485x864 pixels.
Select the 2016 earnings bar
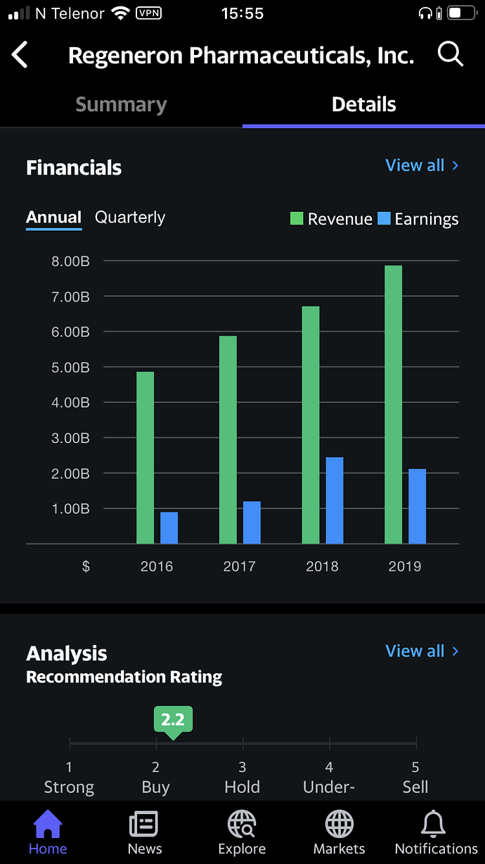(x=169, y=527)
